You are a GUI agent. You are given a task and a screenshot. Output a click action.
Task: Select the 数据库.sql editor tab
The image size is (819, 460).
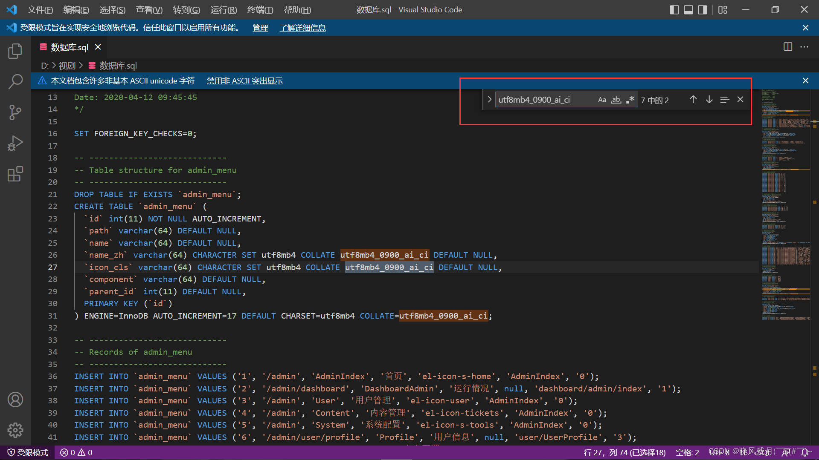pos(69,47)
